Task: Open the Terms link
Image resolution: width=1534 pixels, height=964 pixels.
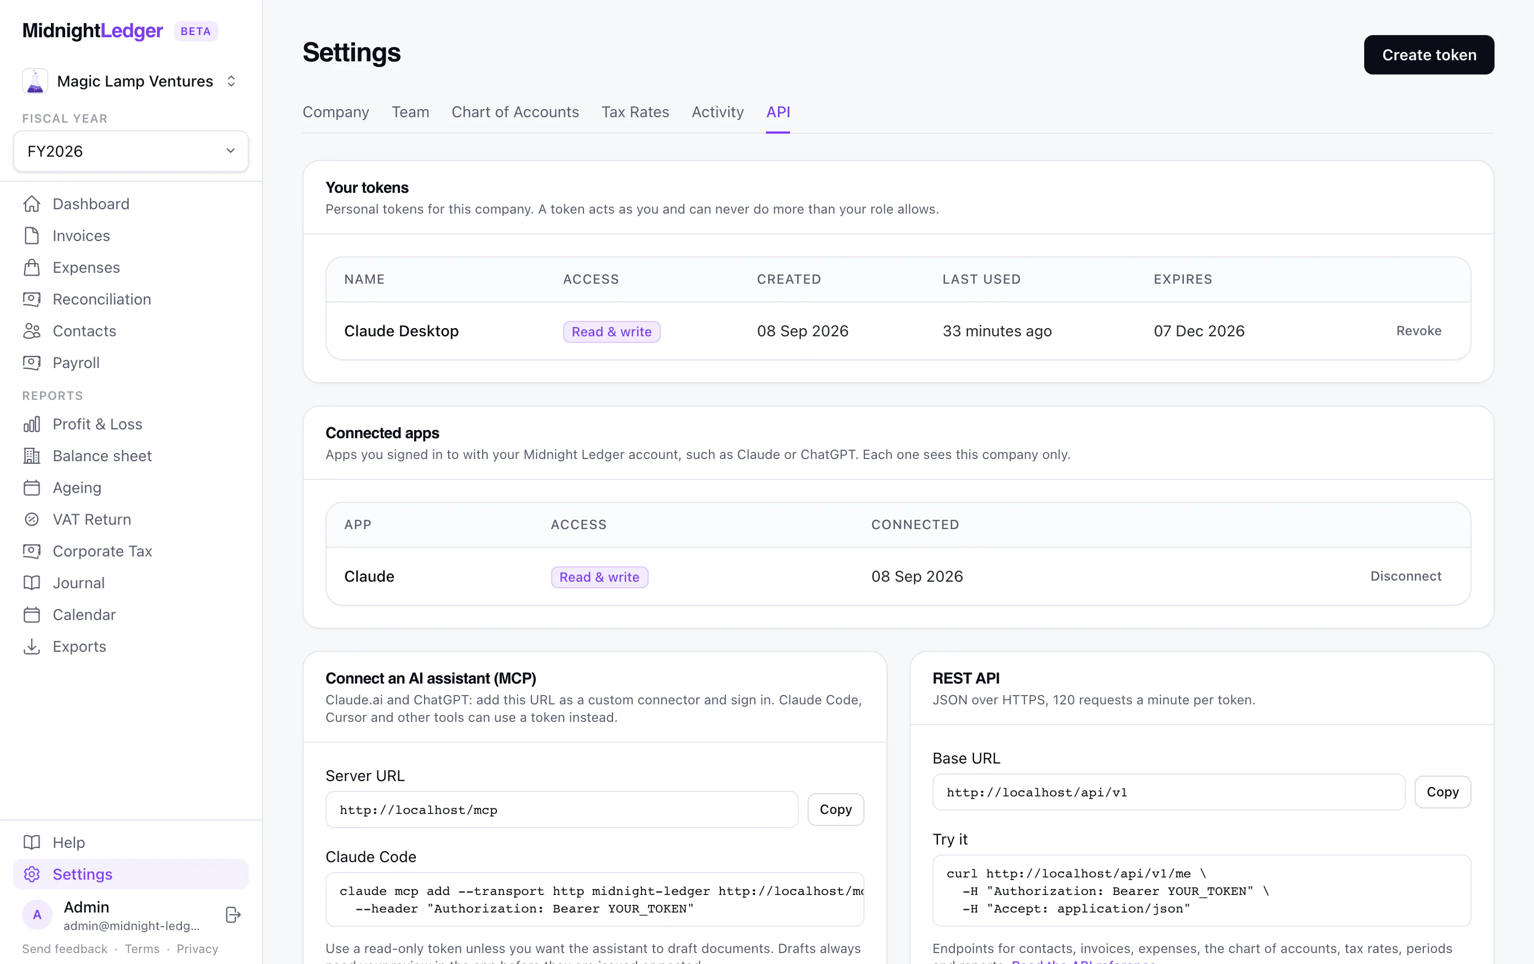Action: tap(142, 949)
